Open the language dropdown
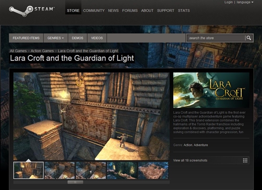Image resolution: width=262 pixels, height=190 pixels. 245,2
